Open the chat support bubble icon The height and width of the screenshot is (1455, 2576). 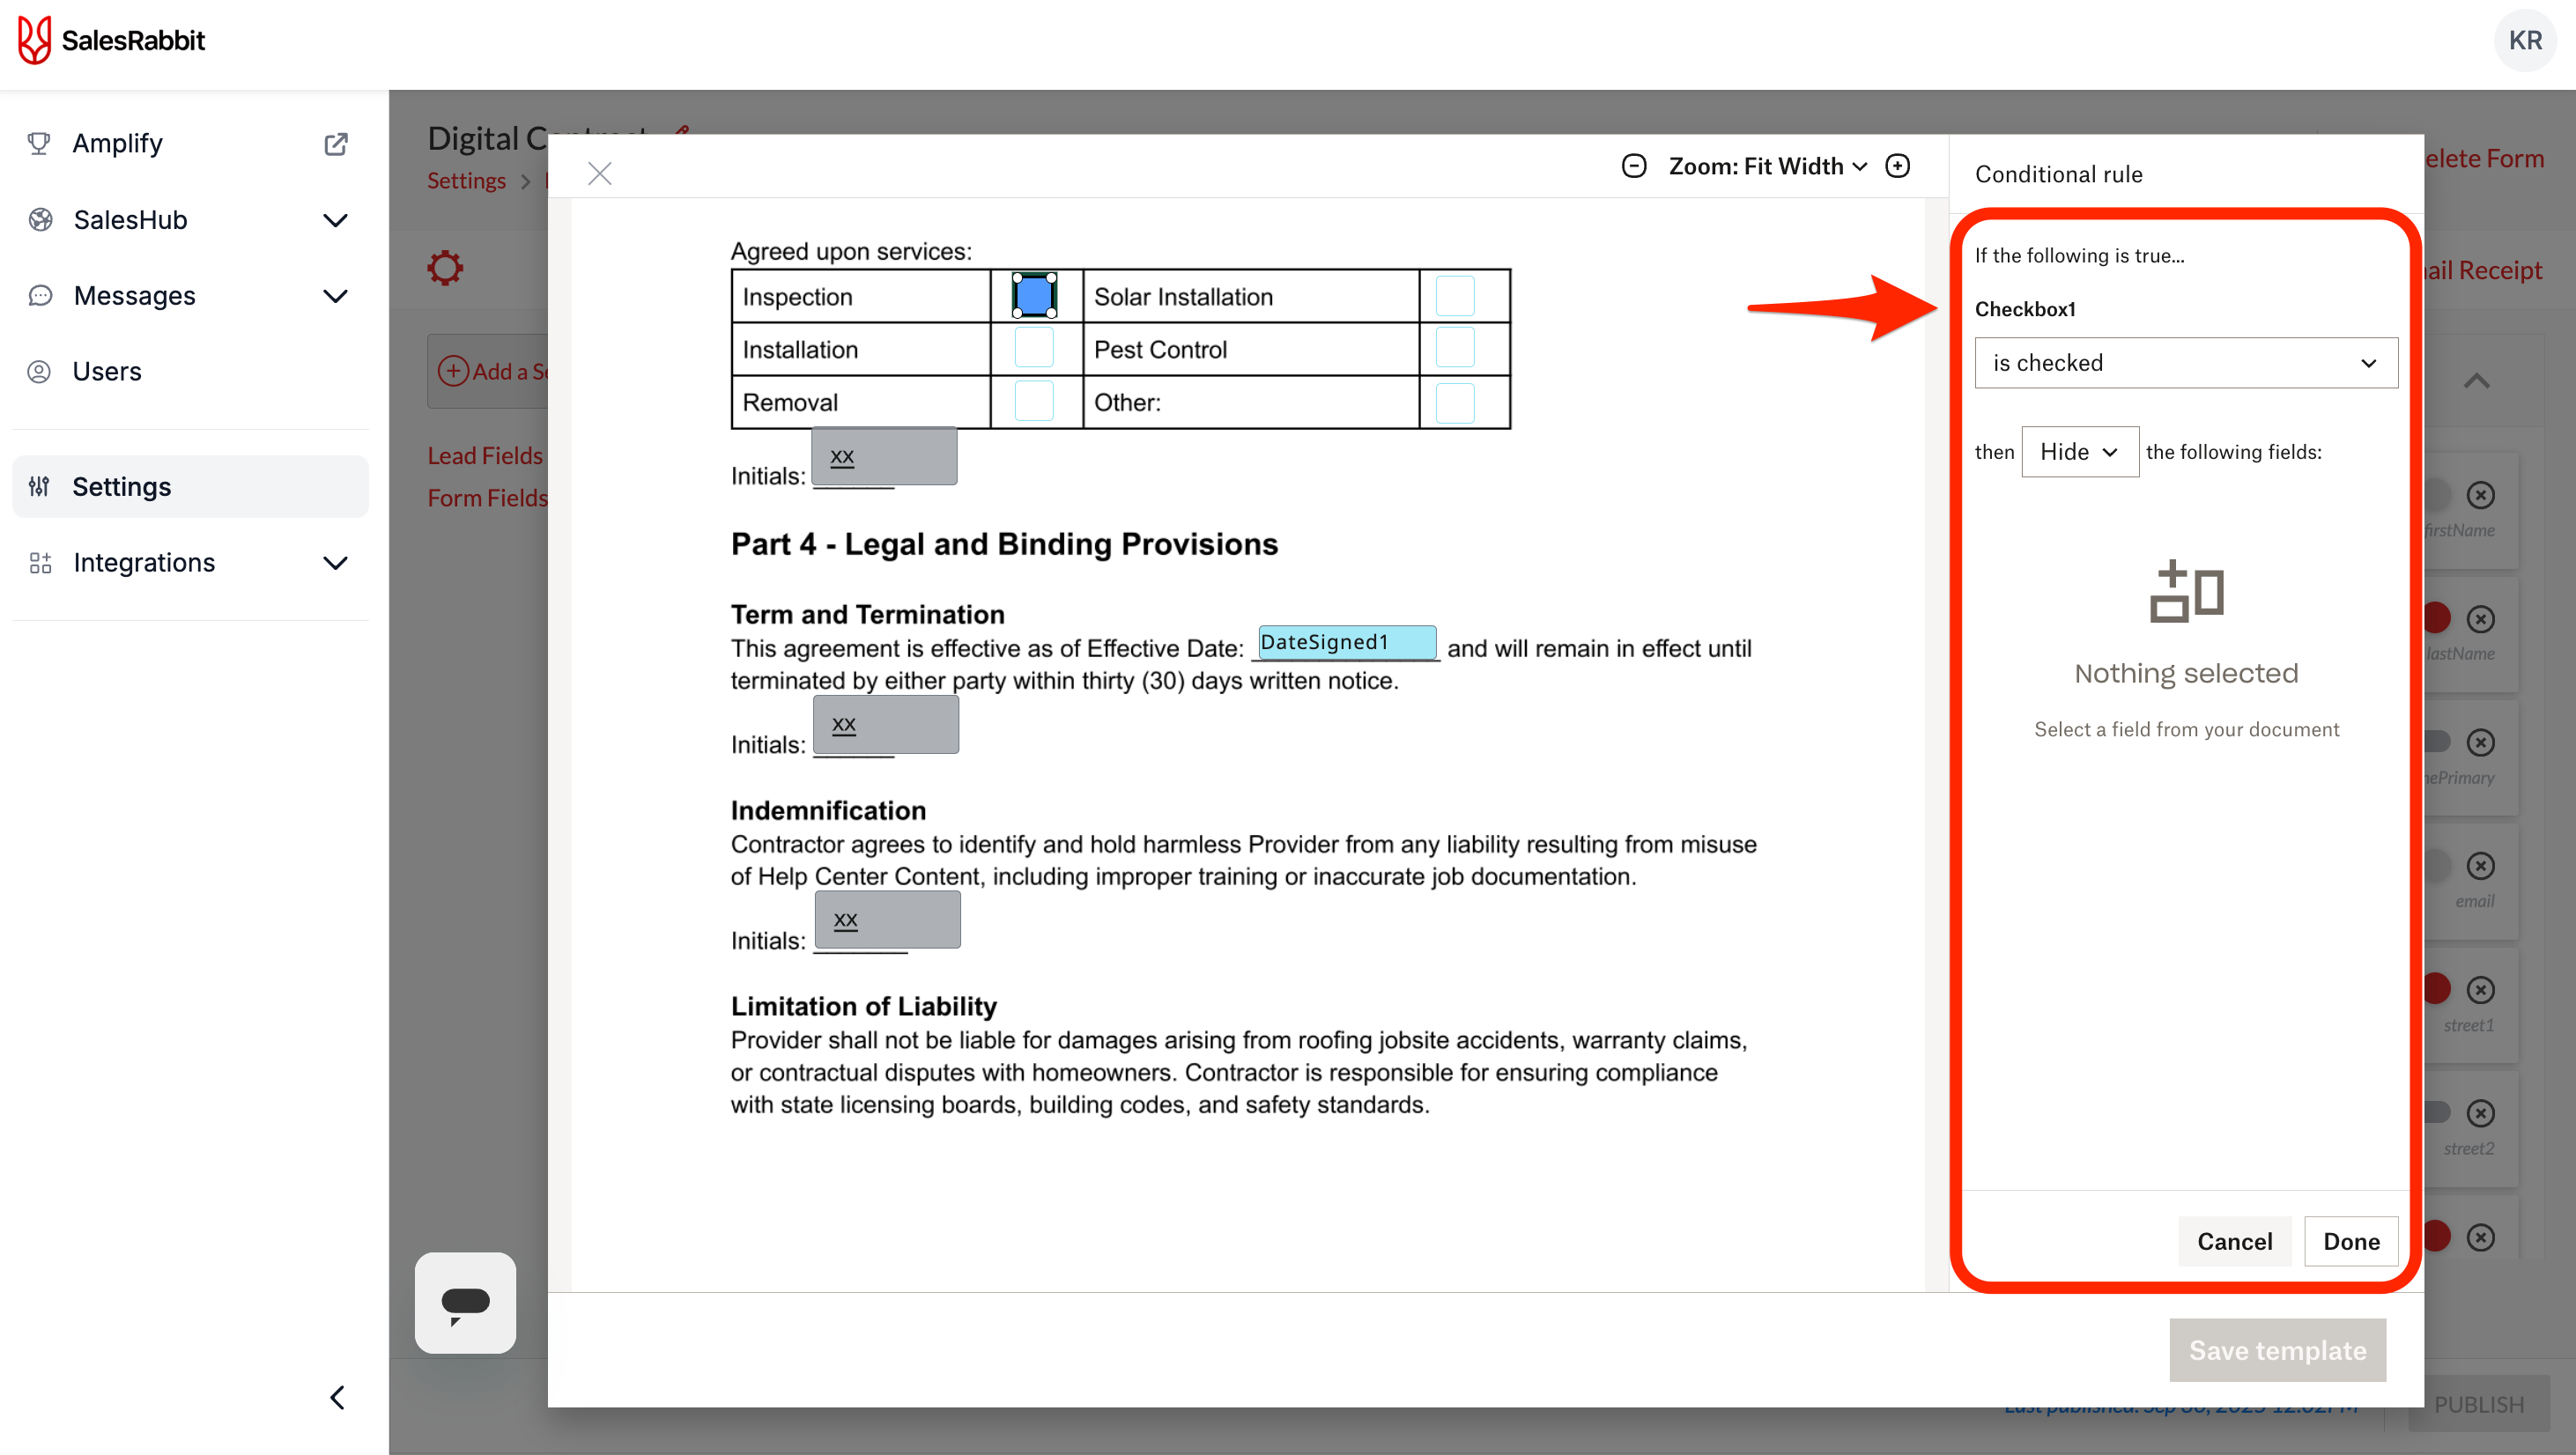pyautogui.click(x=465, y=1302)
